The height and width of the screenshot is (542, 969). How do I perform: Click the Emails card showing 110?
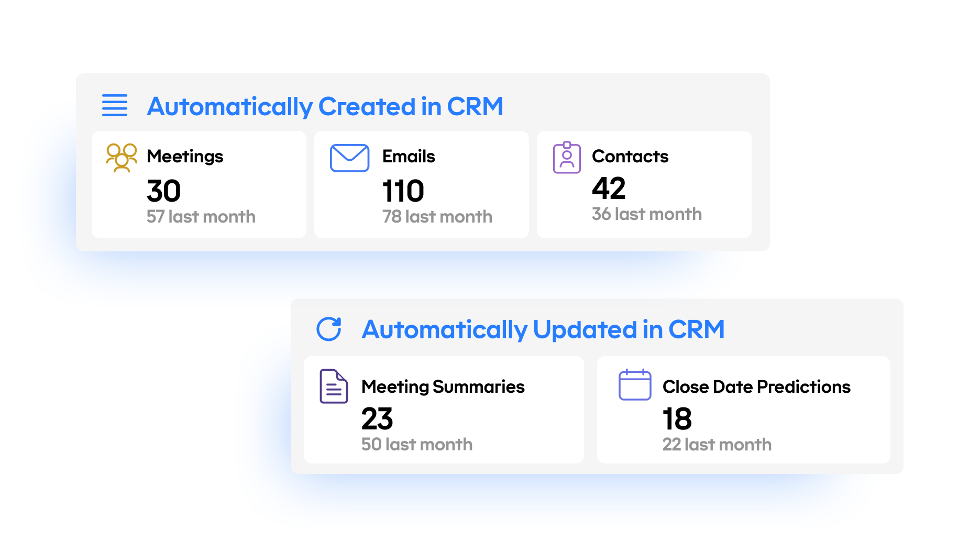tap(421, 184)
